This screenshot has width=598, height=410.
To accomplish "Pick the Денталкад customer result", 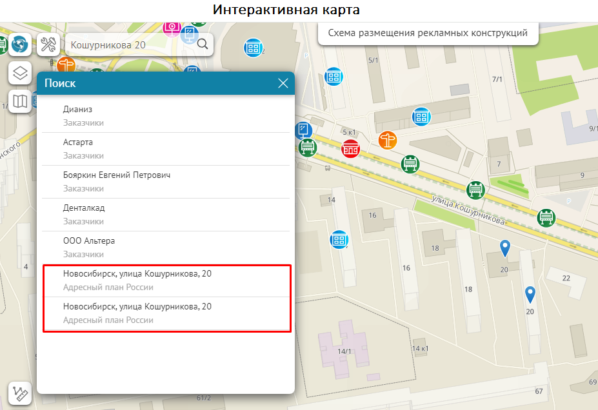I will pos(165,214).
